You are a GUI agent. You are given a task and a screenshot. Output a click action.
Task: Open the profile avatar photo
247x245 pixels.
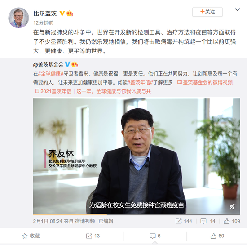pyautogui.click(x=18, y=18)
